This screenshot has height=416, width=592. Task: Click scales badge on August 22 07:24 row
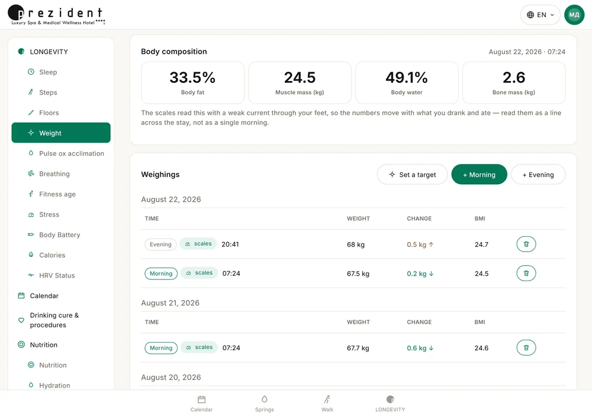pos(199,273)
